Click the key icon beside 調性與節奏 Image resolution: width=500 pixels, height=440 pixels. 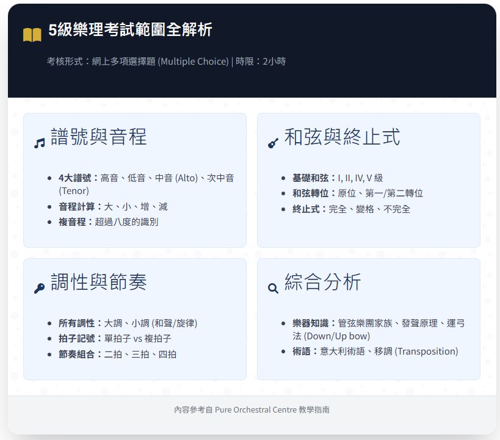click(x=40, y=288)
